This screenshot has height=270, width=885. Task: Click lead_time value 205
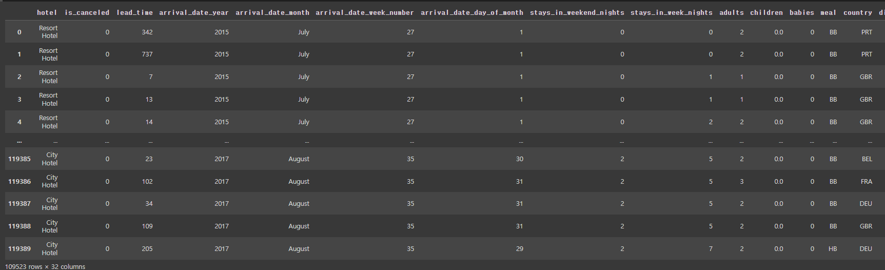click(x=147, y=248)
